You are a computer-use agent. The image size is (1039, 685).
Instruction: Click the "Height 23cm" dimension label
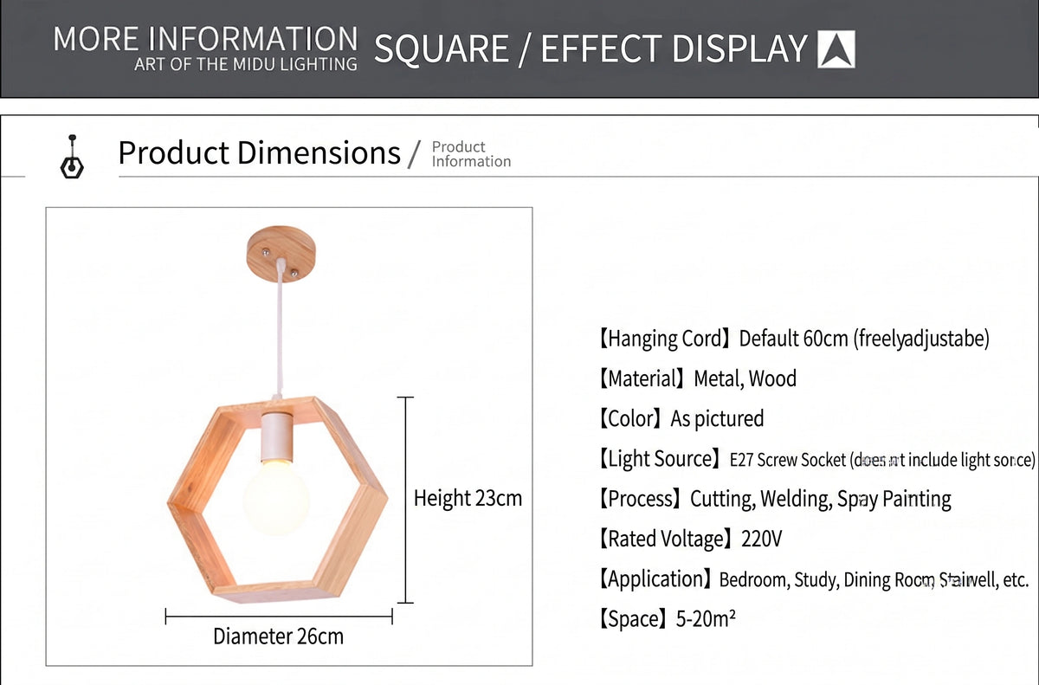click(468, 498)
